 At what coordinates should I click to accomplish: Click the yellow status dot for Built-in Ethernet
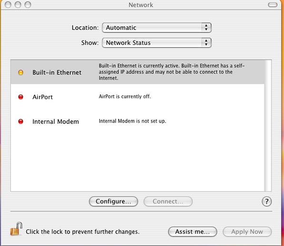[x=21, y=72]
